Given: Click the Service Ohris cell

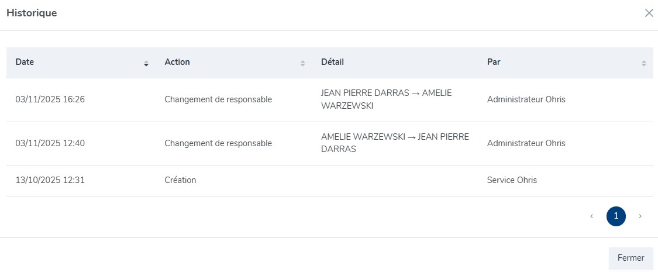Looking at the screenshot, I should 512,180.
